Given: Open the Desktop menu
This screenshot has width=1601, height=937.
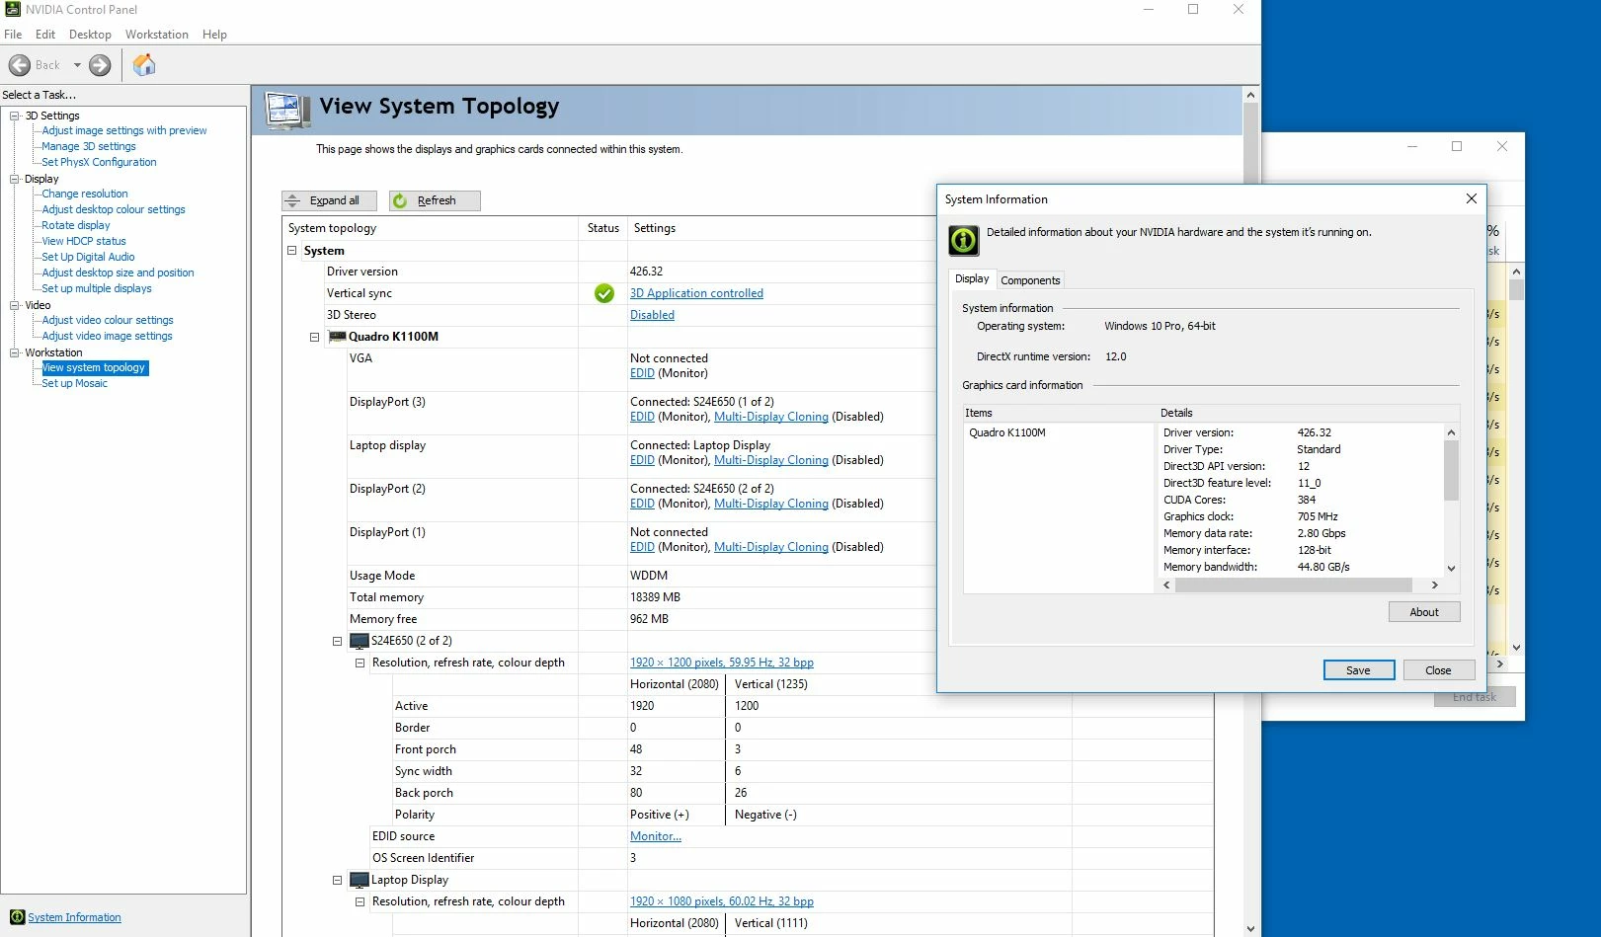Looking at the screenshot, I should tap(90, 35).
